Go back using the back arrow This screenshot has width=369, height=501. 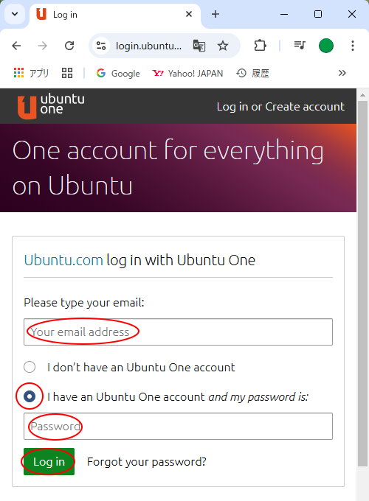tap(16, 46)
